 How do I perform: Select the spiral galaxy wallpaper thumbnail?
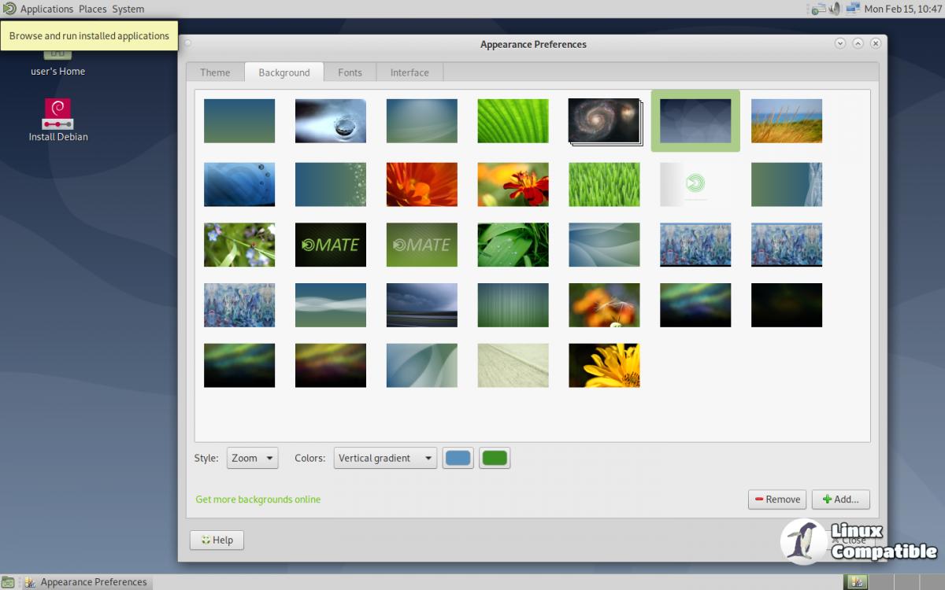[x=603, y=121]
